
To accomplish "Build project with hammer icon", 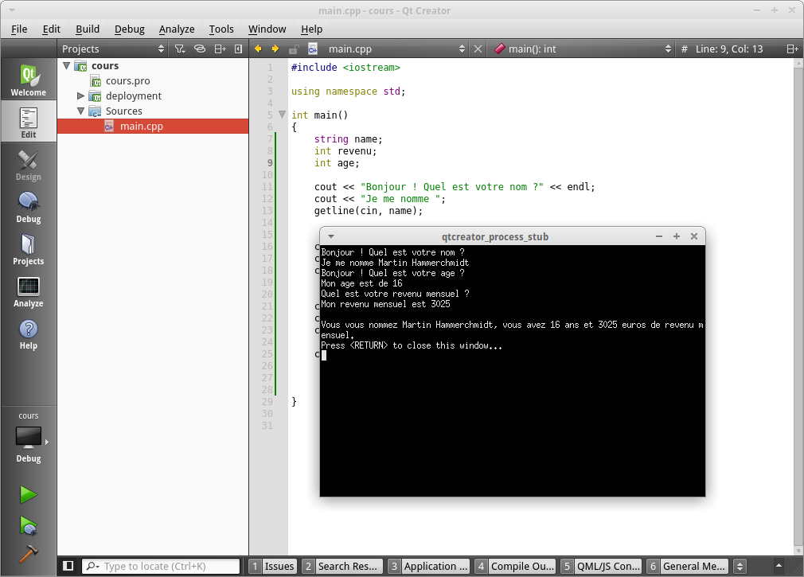I will [28, 553].
